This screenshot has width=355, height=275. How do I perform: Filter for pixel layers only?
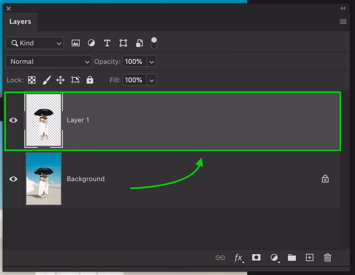[x=76, y=43]
